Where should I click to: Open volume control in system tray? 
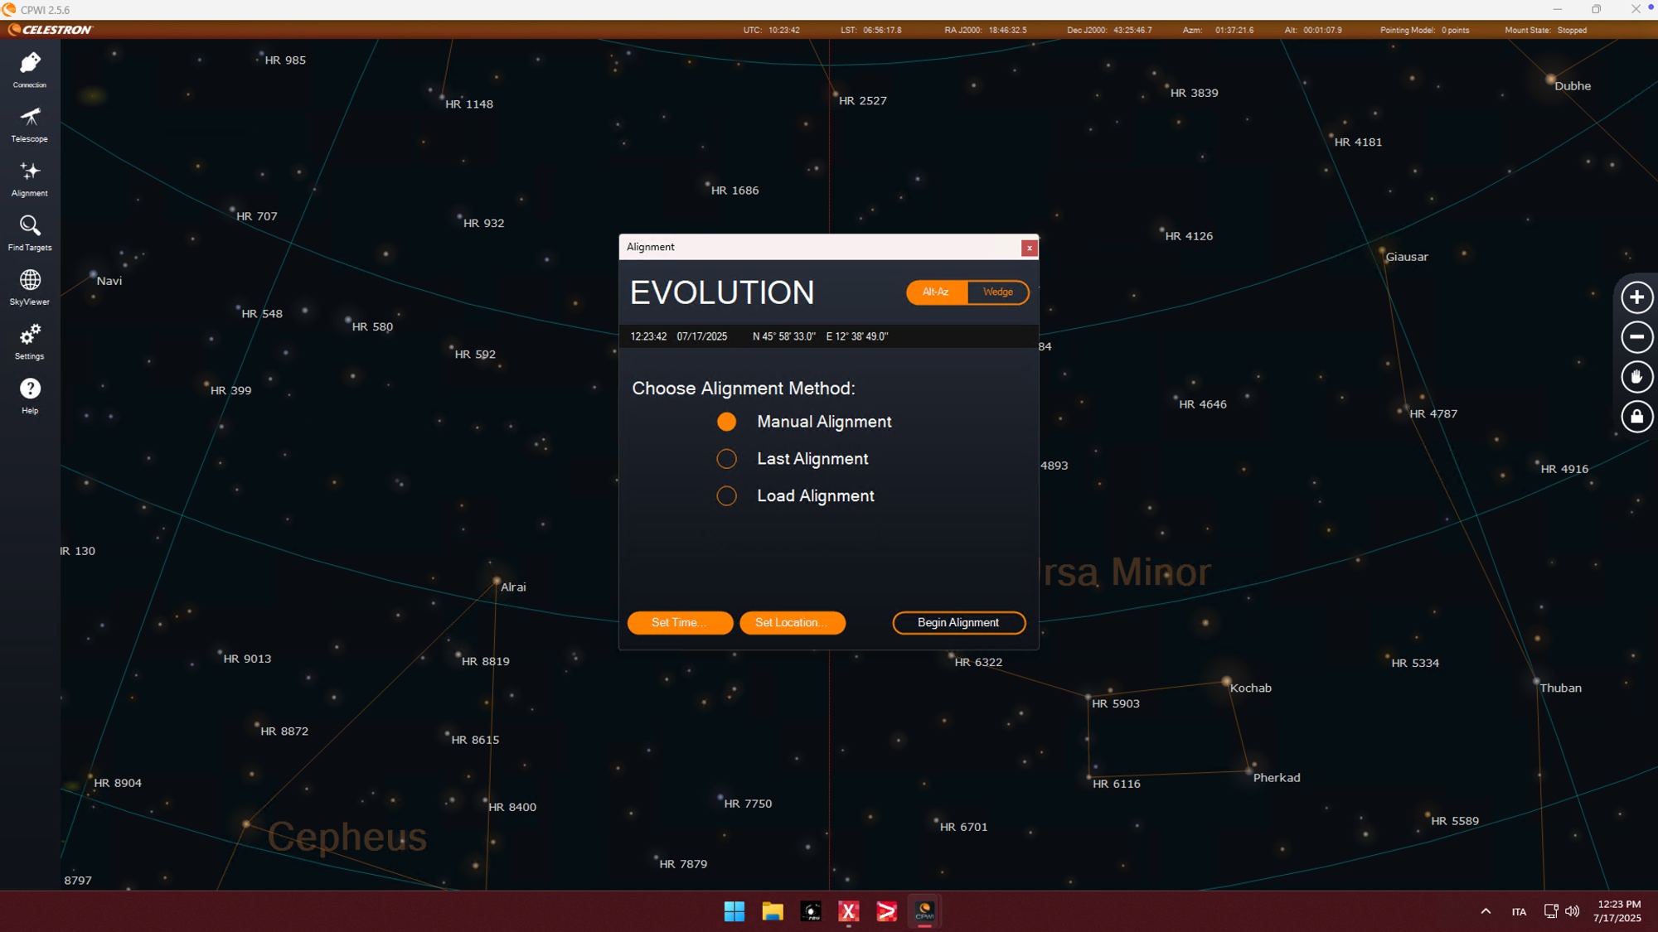coord(1572,911)
